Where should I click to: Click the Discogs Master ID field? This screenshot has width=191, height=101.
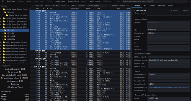click(x=169, y=84)
